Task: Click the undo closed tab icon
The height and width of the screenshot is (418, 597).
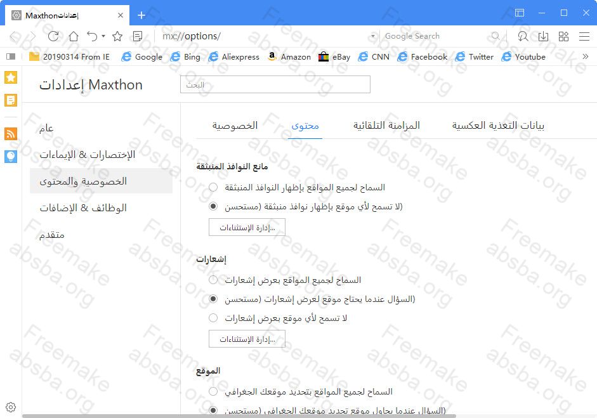Action: tap(92, 36)
